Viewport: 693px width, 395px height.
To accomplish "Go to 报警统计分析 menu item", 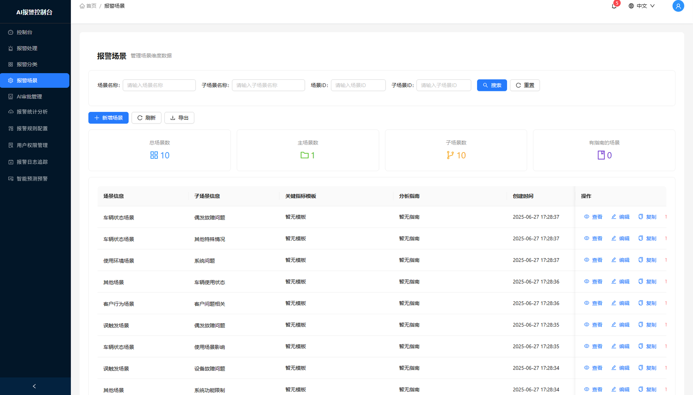I will pyautogui.click(x=32, y=112).
